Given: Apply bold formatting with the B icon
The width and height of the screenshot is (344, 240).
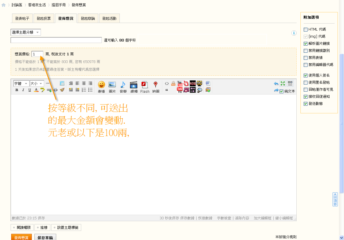Looking at the screenshot, I should point(16,90).
